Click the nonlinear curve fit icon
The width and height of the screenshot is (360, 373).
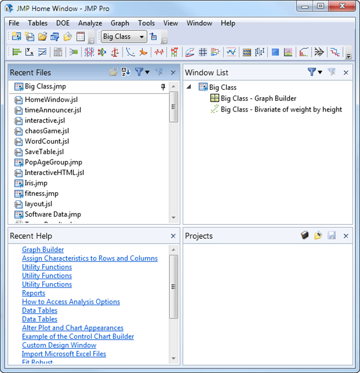pos(130,52)
